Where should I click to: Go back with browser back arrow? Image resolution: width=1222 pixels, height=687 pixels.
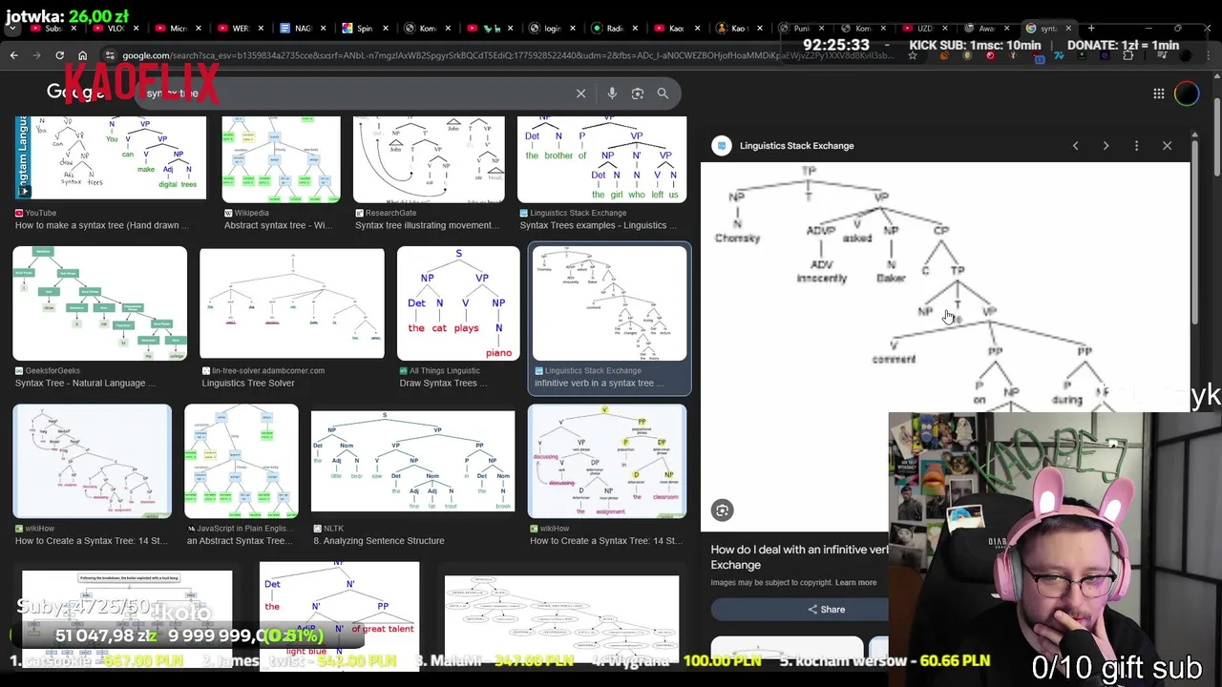pos(14,55)
